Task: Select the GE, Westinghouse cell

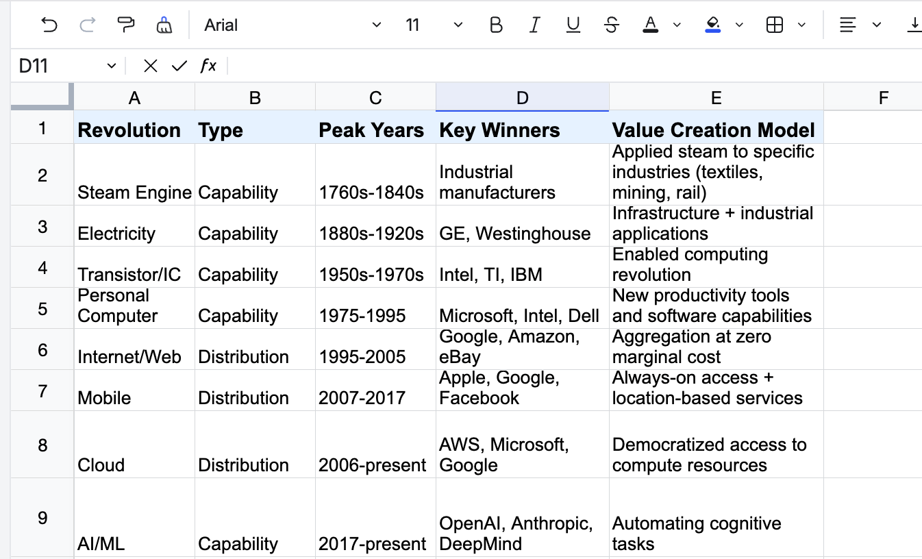Action: click(523, 226)
